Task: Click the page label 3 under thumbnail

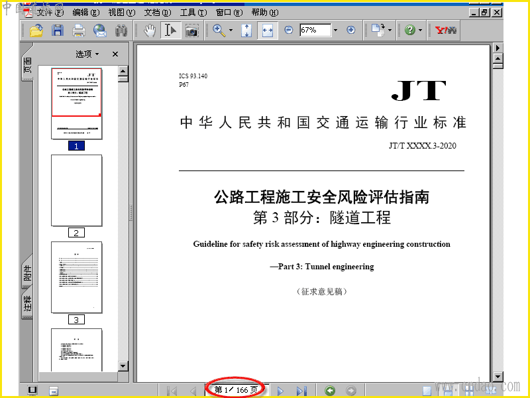Action: tap(76, 320)
